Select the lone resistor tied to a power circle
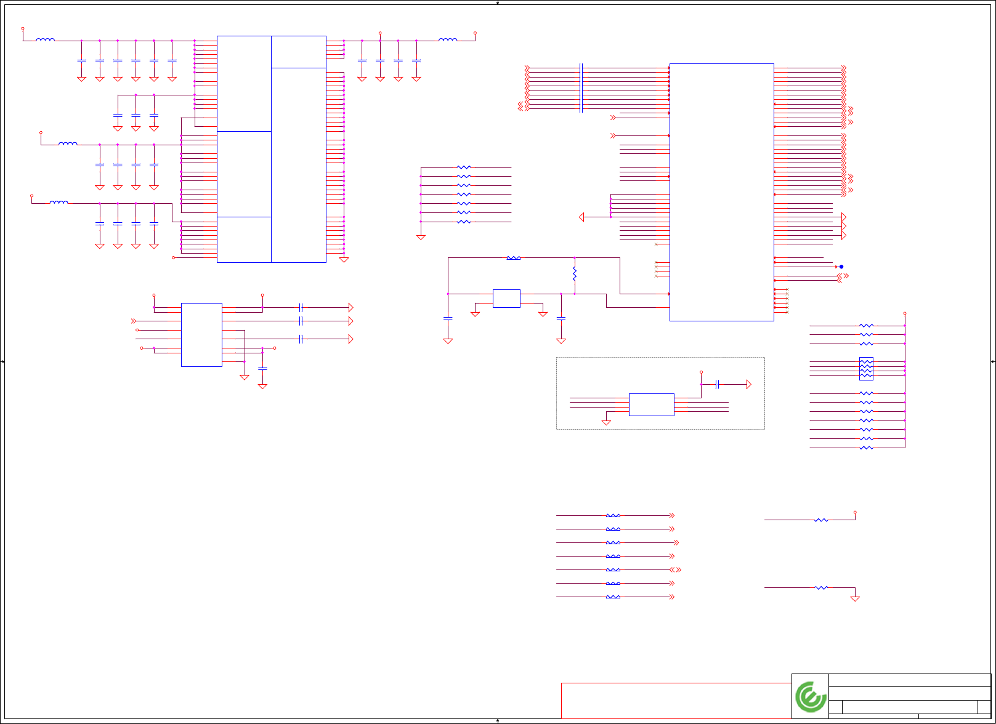Viewport: 996px width, 724px height. [x=821, y=520]
